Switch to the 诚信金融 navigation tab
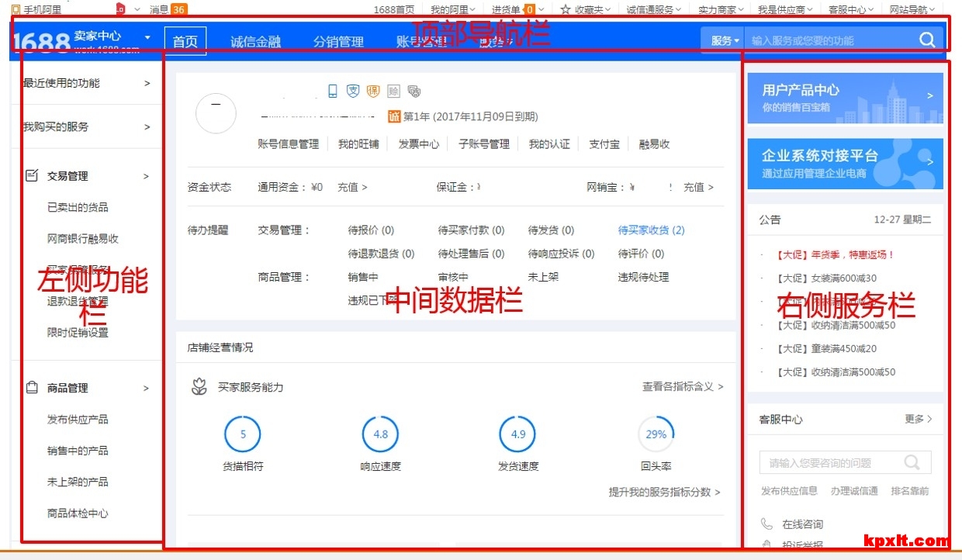Viewport: 962px width, 560px height. coord(255,42)
